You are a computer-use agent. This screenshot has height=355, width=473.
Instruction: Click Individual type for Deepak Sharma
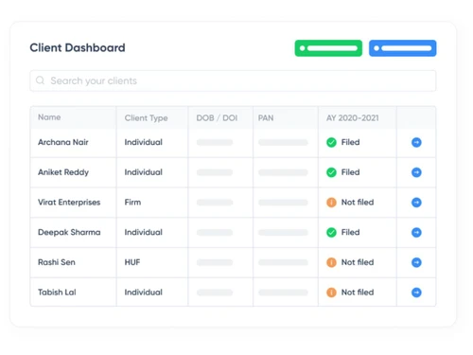pyautogui.click(x=144, y=232)
